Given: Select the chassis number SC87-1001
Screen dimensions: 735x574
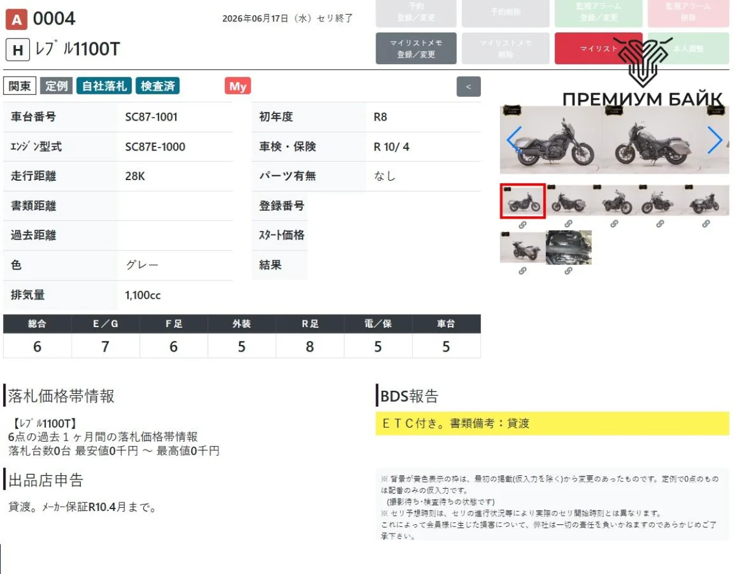Looking at the screenshot, I should 151,117.
